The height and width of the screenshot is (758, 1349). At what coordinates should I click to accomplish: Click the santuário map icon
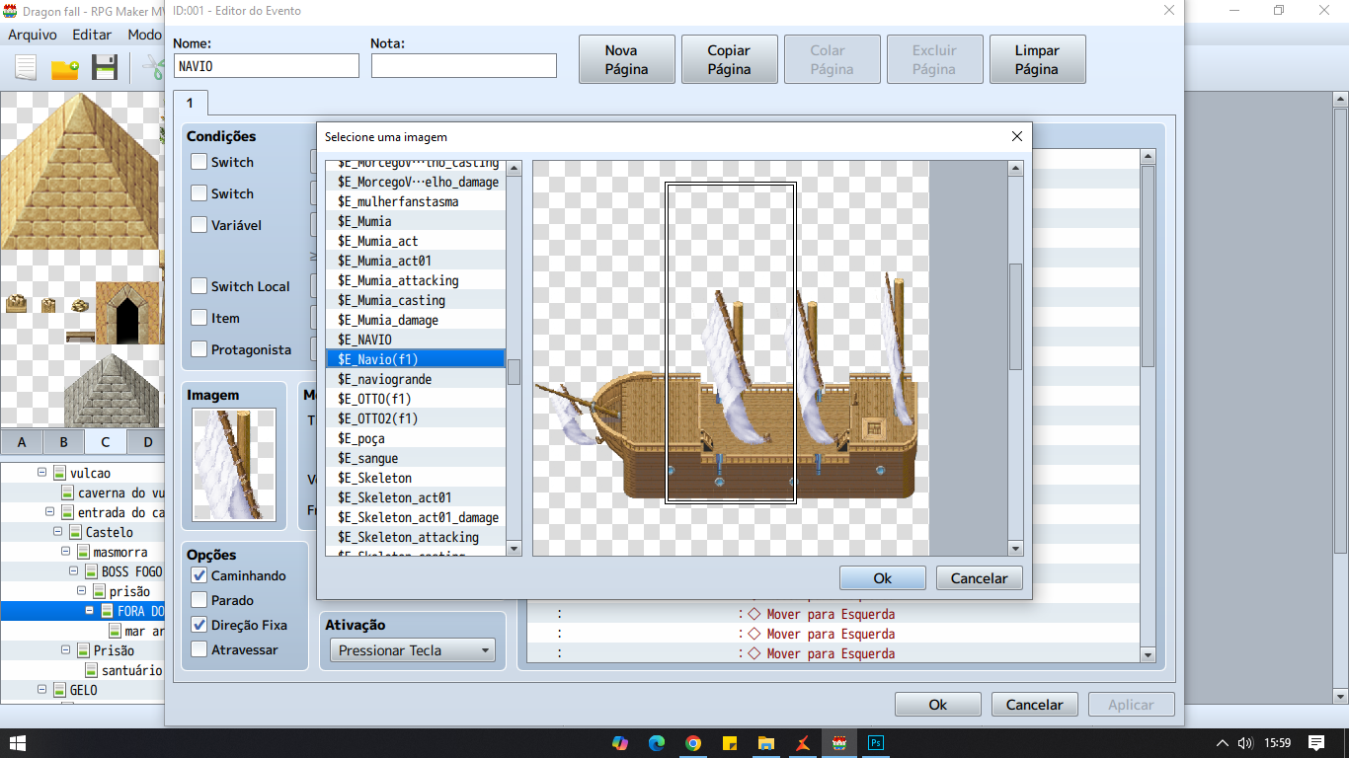coord(91,670)
